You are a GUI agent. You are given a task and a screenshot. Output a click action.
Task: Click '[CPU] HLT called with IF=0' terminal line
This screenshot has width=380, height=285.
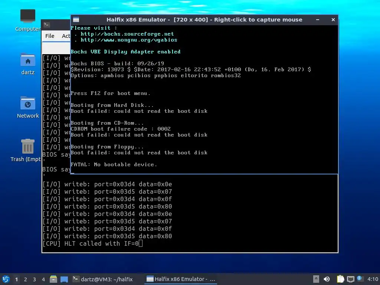[91, 243]
